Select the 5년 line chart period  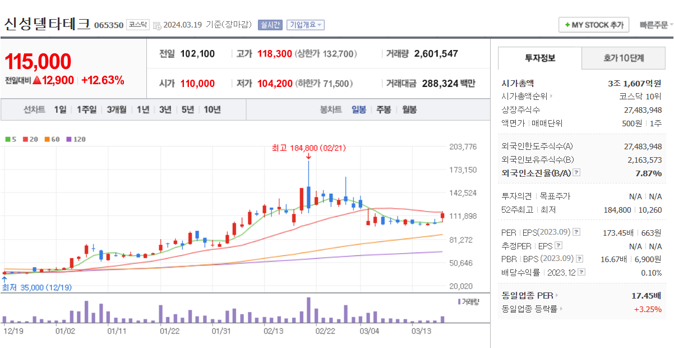[x=187, y=109]
